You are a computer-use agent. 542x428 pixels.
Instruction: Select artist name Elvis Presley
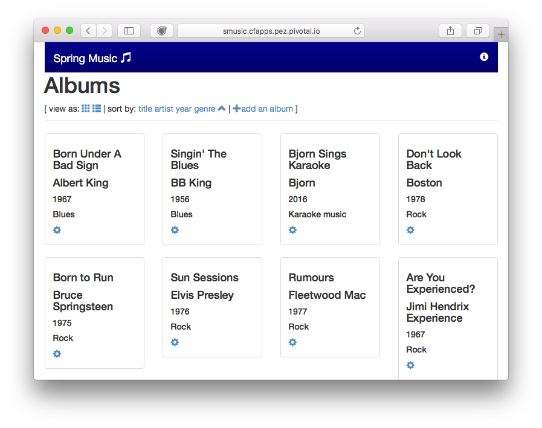(x=202, y=295)
